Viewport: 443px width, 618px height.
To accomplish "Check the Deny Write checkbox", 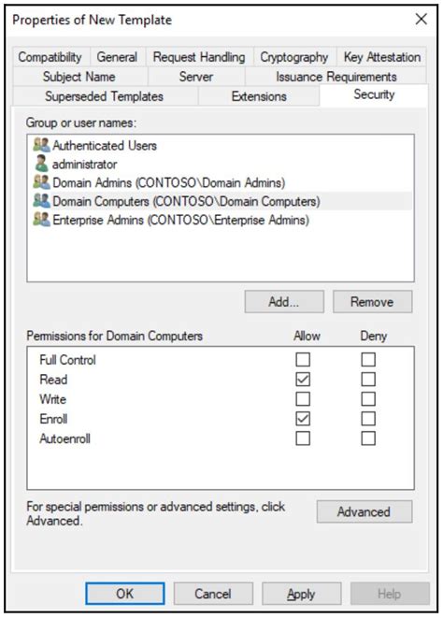I will point(368,399).
